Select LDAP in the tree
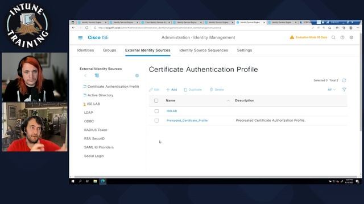 (x=89, y=113)
